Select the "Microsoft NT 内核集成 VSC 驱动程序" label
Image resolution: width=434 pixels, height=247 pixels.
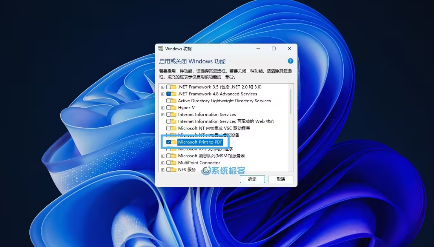[214, 128]
